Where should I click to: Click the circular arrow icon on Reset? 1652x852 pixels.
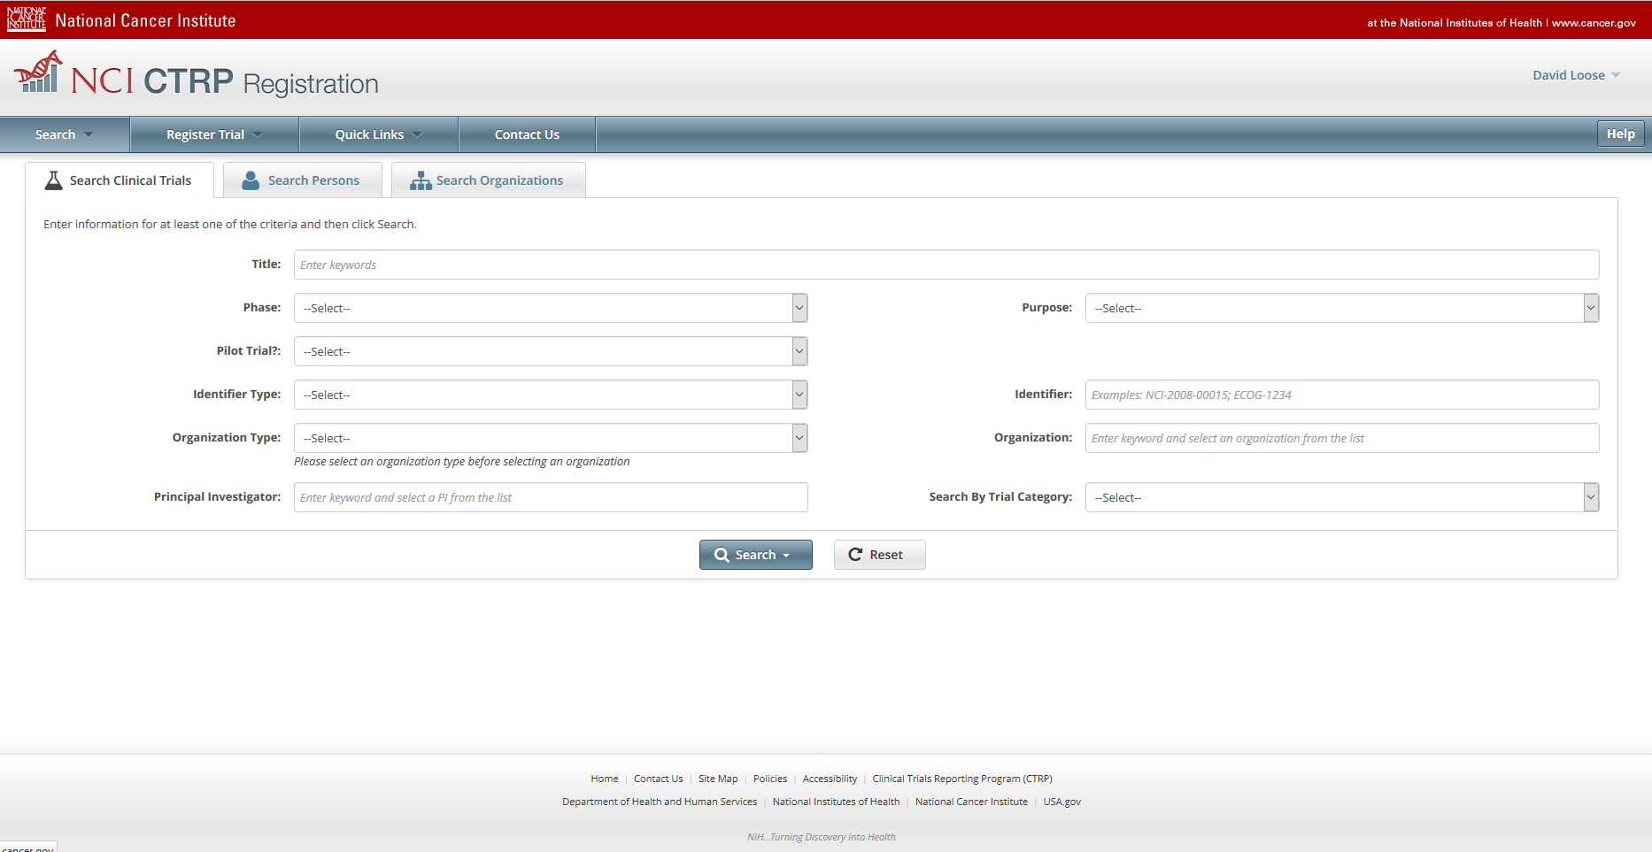[855, 555]
